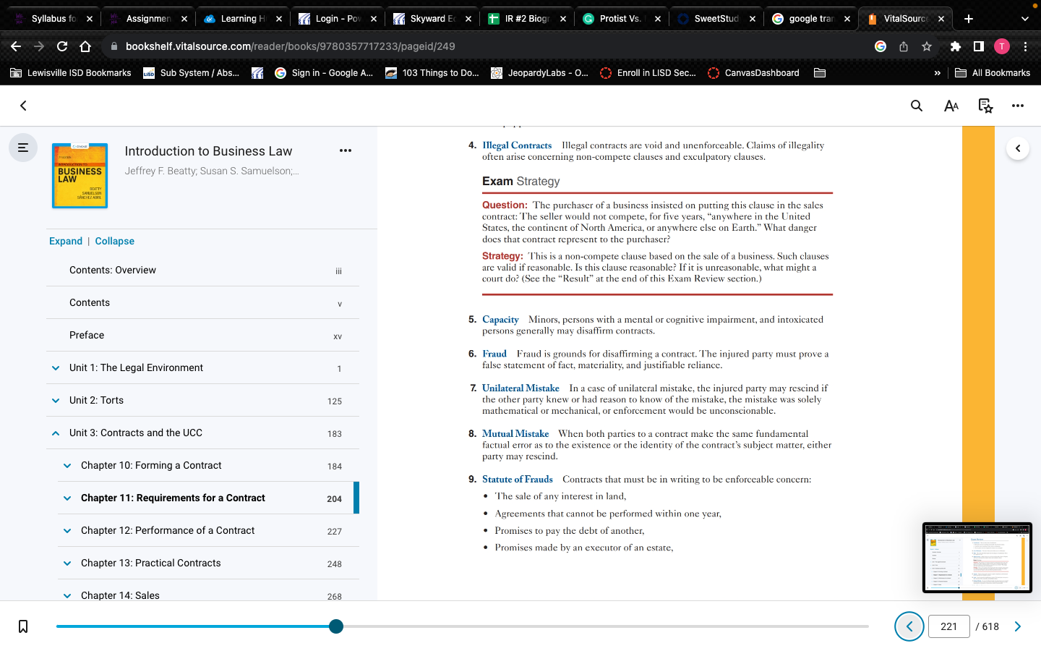Collapse the right side panel arrow

(1018, 148)
